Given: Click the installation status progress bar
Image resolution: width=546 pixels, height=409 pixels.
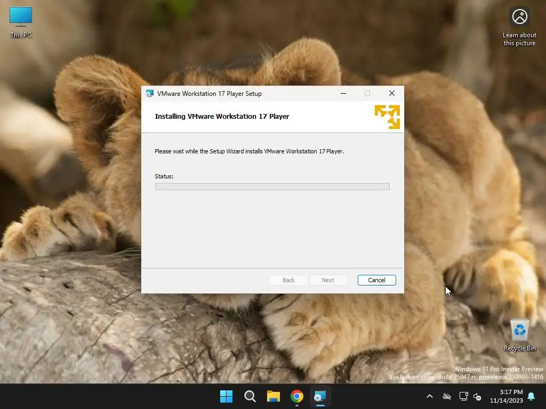Looking at the screenshot, I should (272, 186).
